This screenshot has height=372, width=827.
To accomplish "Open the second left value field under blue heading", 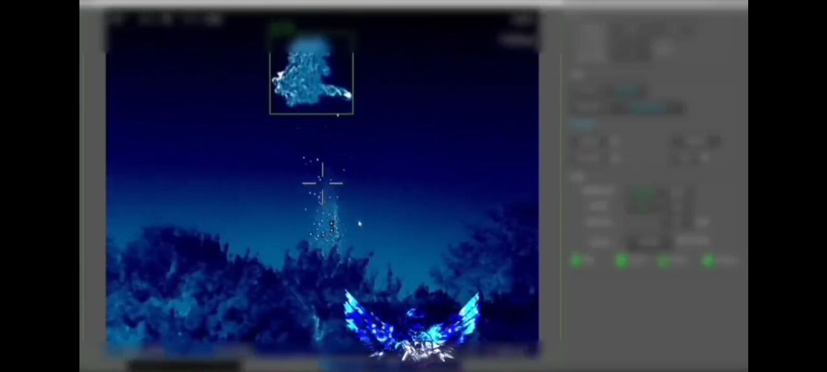I will tap(588, 158).
